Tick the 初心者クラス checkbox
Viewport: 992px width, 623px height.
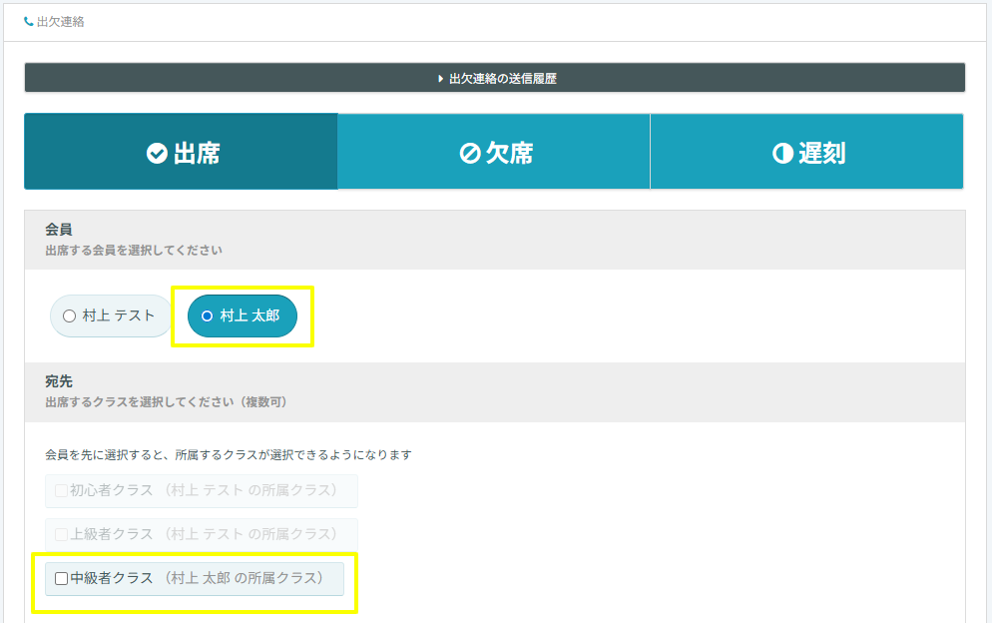(x=62, y=490)
